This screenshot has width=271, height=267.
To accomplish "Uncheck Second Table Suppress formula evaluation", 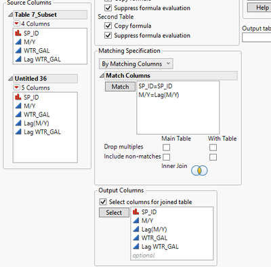I will tap(108, 35).
